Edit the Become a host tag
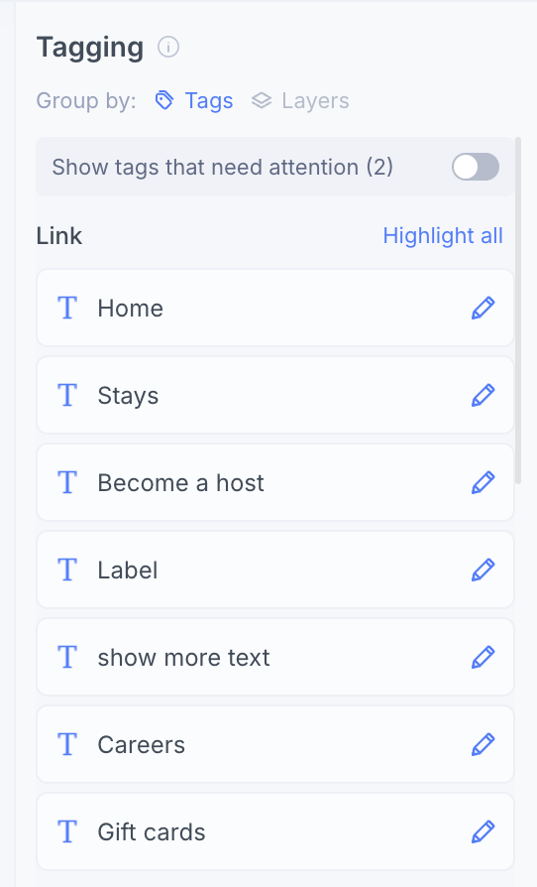Screen dimensions: 537x887 coord(483,482)
